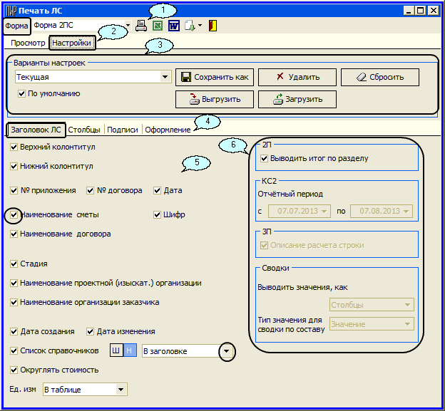Click the exit door icon in toolbar
445x411 pixels.
pos(213,26)
